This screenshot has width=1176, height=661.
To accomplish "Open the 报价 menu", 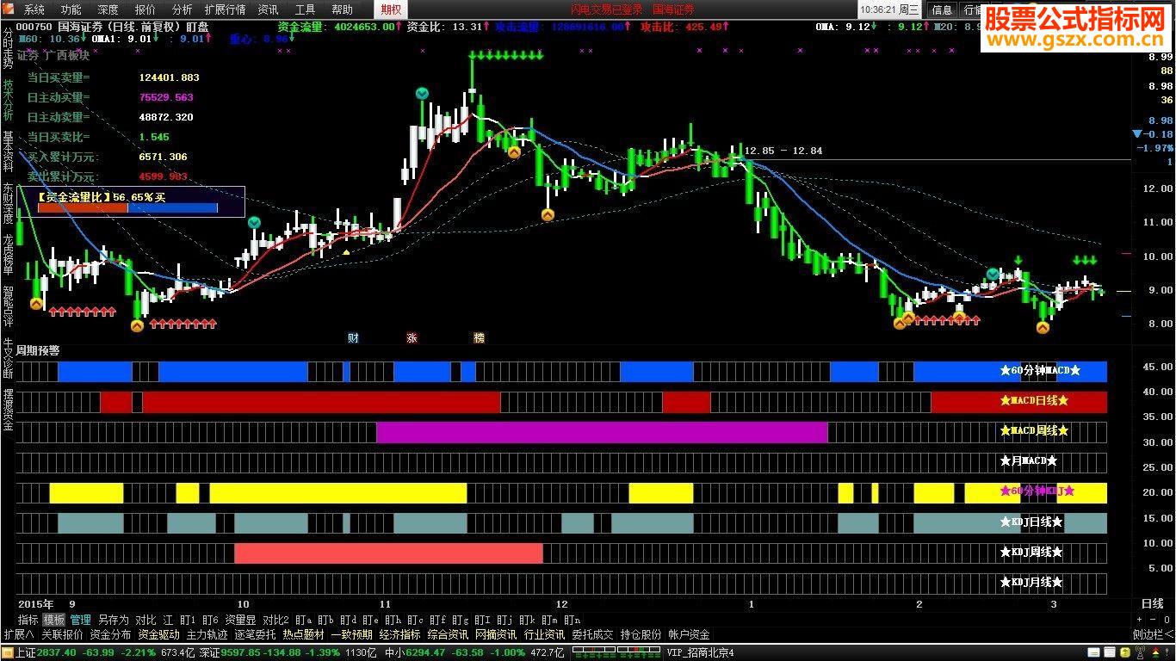I will click(x=145, y=9).
